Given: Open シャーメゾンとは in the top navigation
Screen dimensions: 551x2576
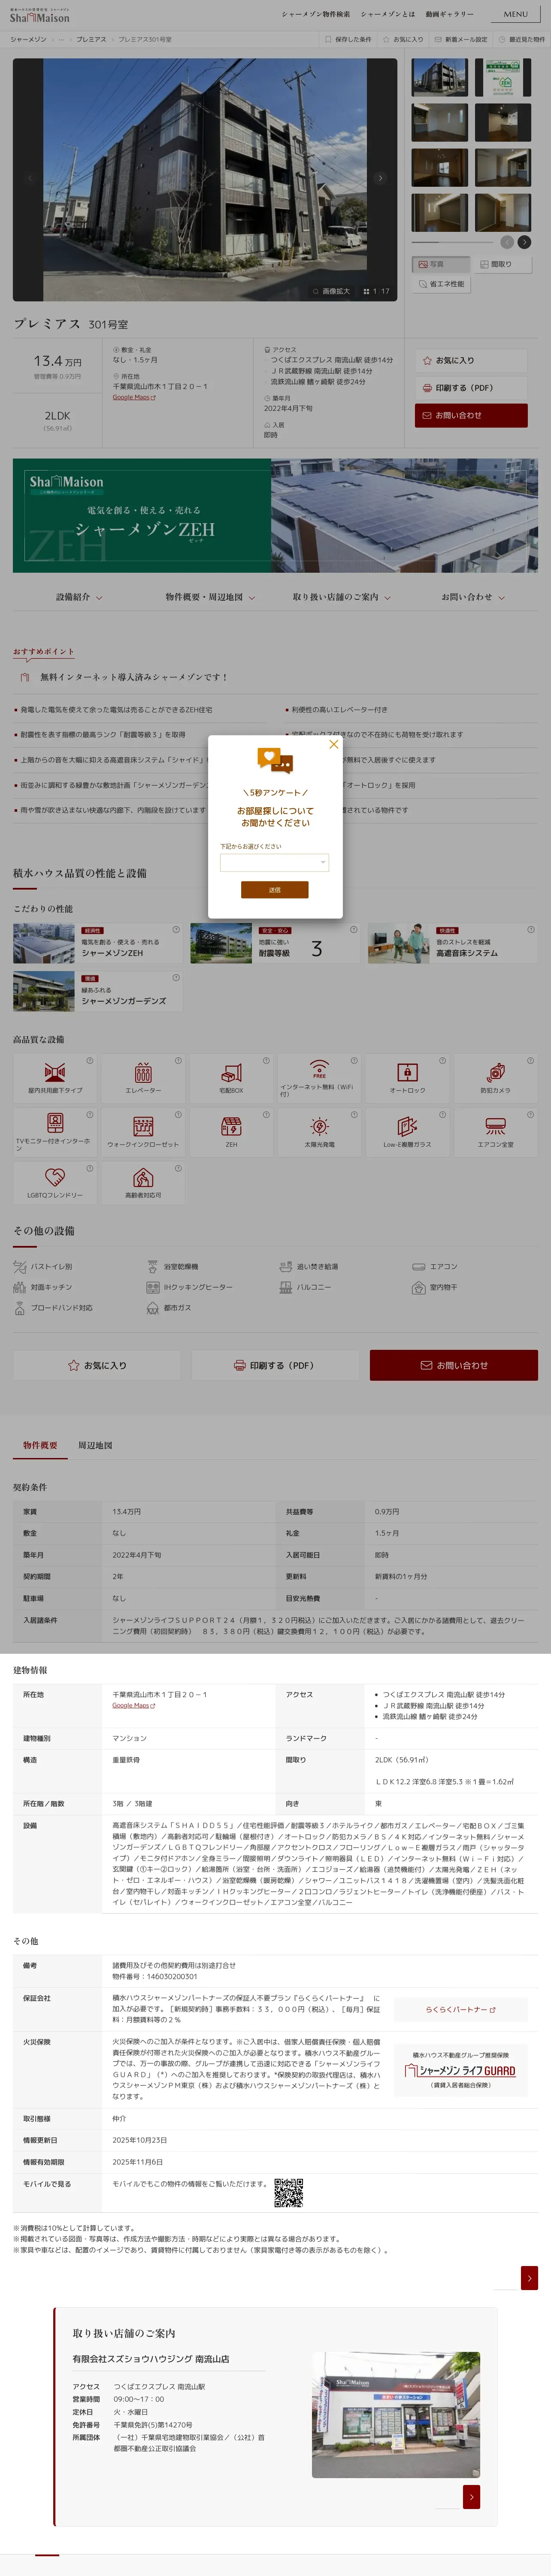Looking at the screenshot, I should pos(387,14).
